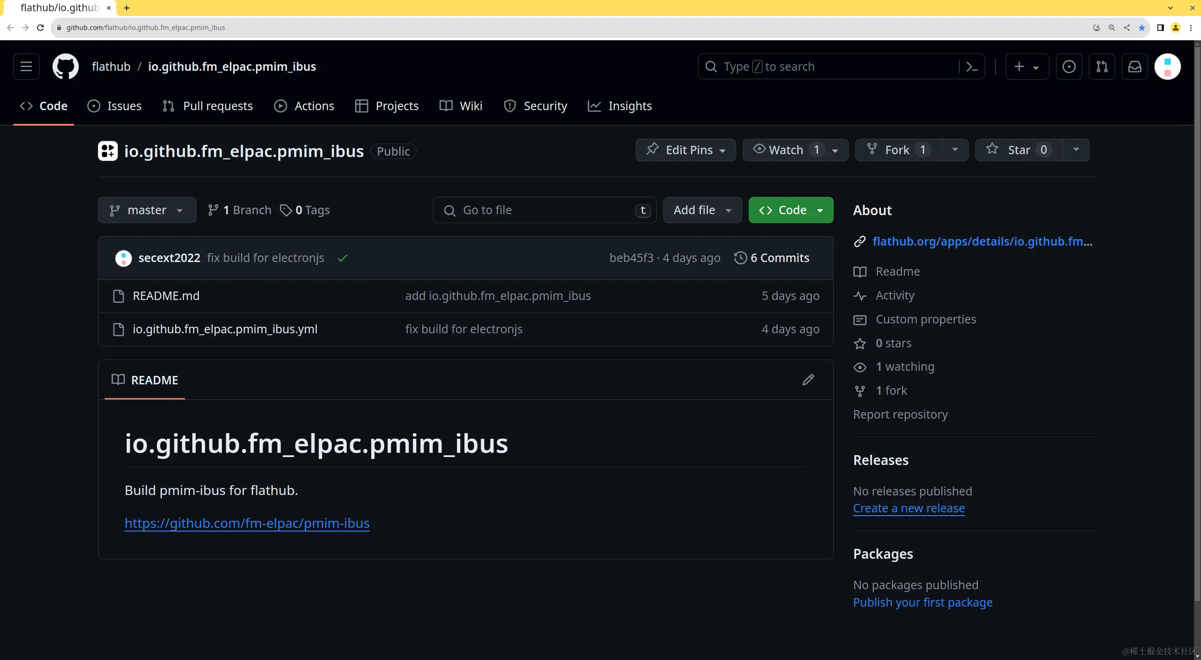The image size is (1201, 660).
Task: Open the pull requests icon in header
Action: tap(1102, 67)
